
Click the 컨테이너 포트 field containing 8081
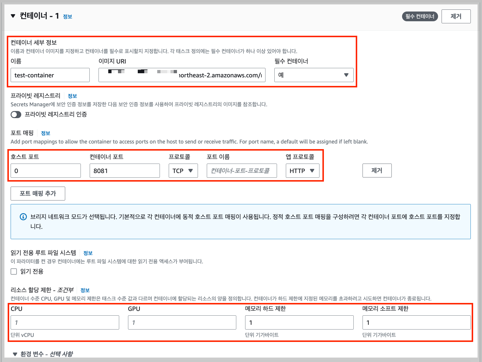click(124, 170)
